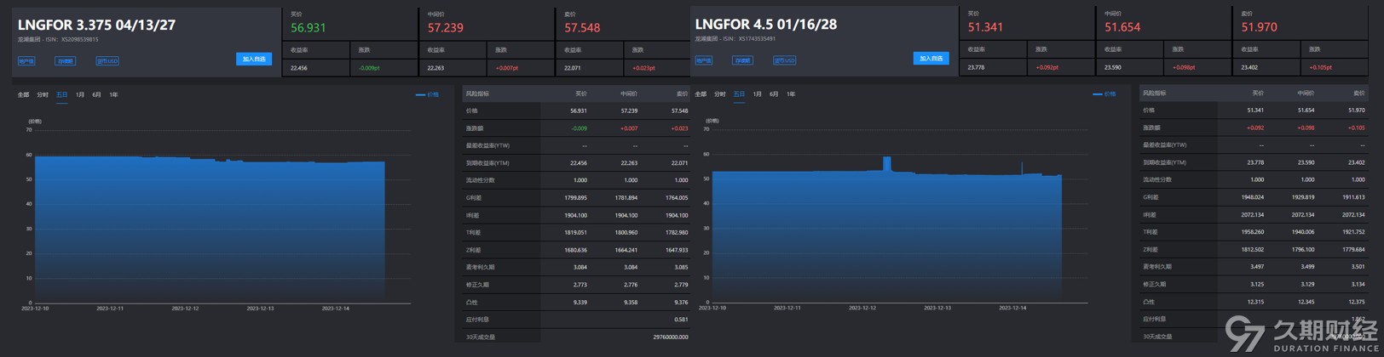Click the +0.105pt change value
The width and height of the screenshot is (1384, 357).
point(1321,67)
